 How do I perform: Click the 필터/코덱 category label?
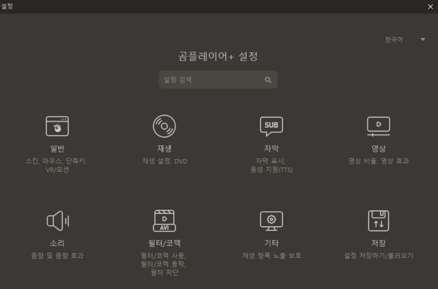point(164,243)
